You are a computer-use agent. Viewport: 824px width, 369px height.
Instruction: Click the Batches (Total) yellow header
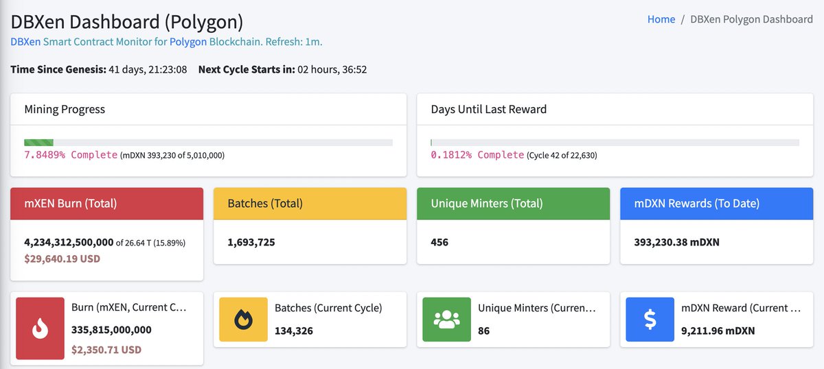point(310,204)
